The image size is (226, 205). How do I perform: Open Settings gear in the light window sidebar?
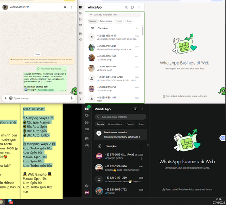click(x=80, y=93)
